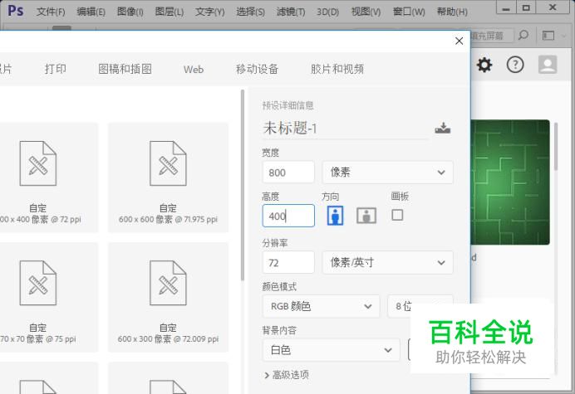
Task: Open the 编辑(E) menu
Action: [x=91, y=12]
